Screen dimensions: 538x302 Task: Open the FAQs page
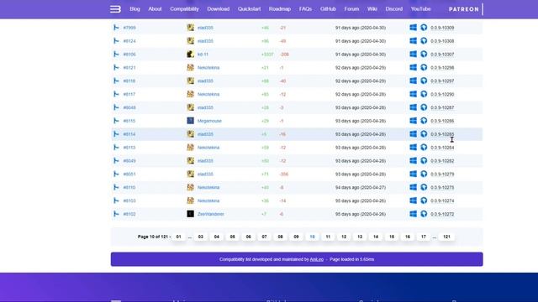(305, 9)
